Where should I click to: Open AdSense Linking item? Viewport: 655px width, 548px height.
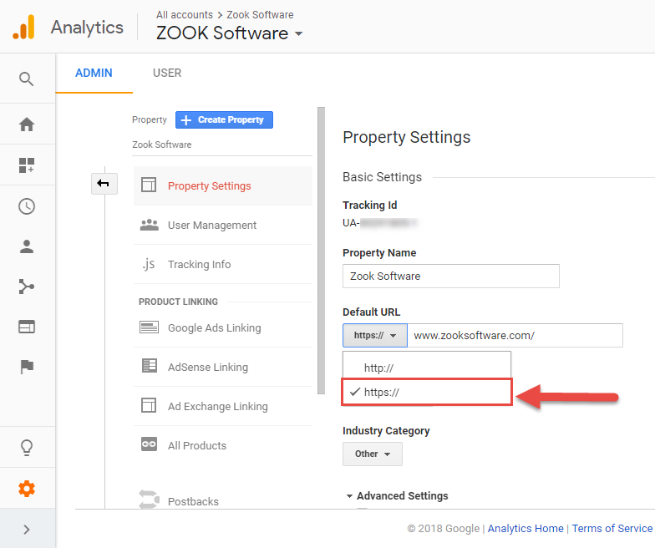click(222, 368)
